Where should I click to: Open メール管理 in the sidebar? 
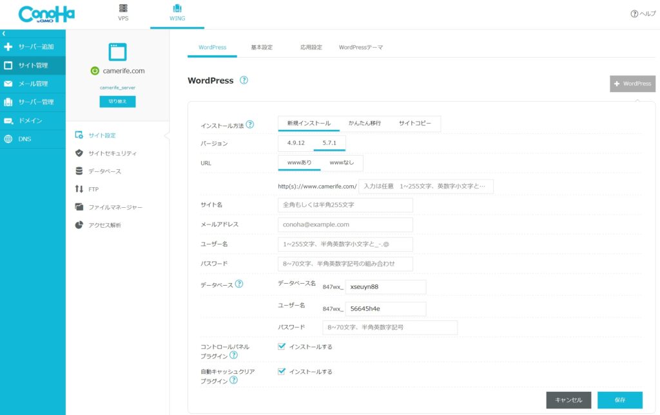[33, 84]
